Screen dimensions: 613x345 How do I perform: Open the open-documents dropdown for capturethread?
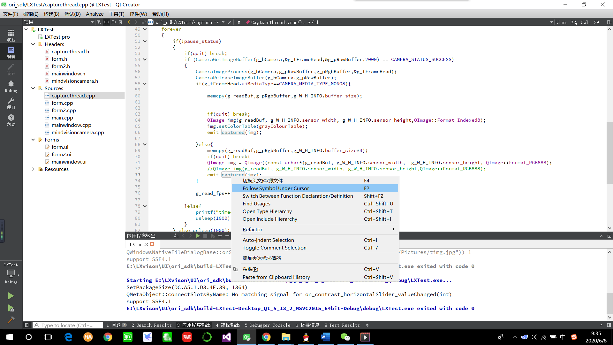click(x=223, y=22)
